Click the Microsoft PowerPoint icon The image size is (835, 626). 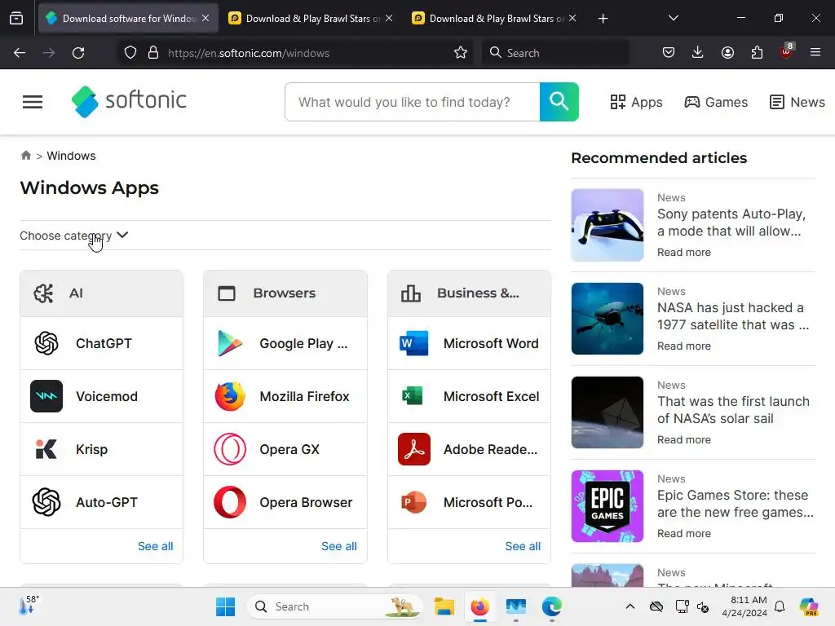point(413,502)
